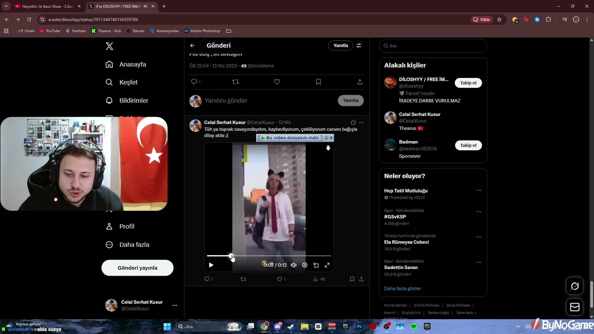Open the Adobe Photoshop bookmark

coord(202,31)
